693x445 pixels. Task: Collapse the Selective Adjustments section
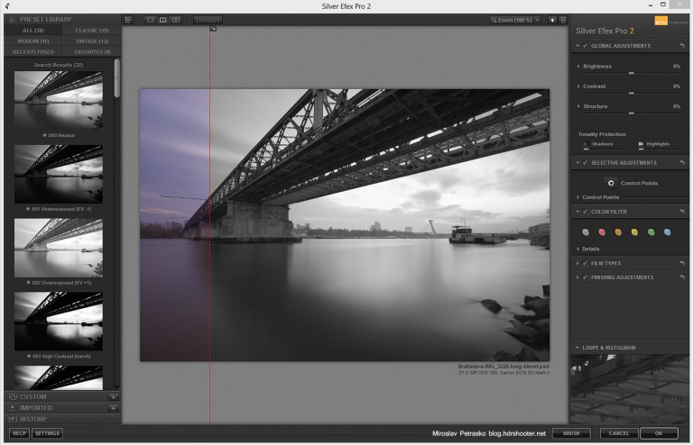(577, 163)
